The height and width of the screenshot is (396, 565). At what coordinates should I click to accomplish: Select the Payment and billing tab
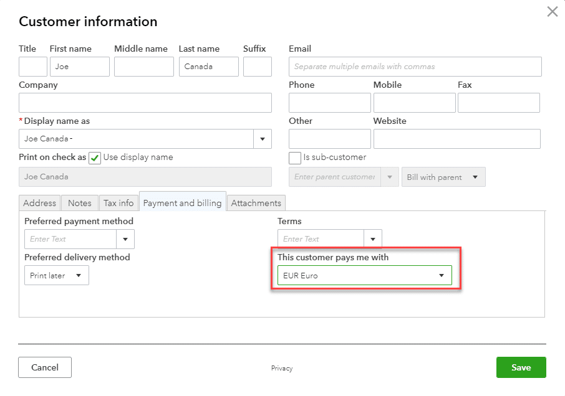coord(182,202)
